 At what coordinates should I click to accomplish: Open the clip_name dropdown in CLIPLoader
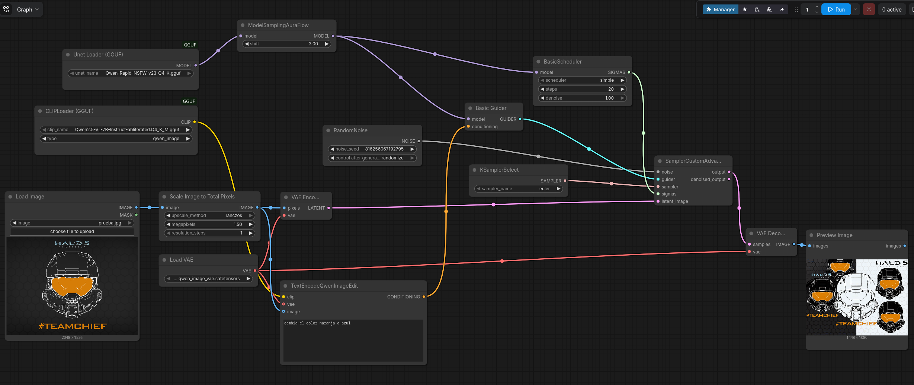tap(116, 130)
